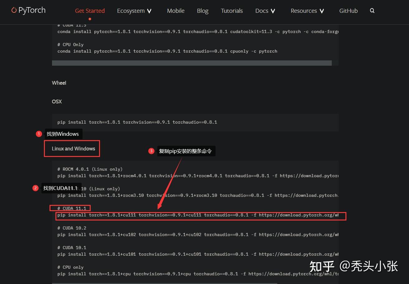This screenshot has width=409, height=284.
Task: Select the OSX pip install torch==1.8.1 command
Action: (137, 122)
